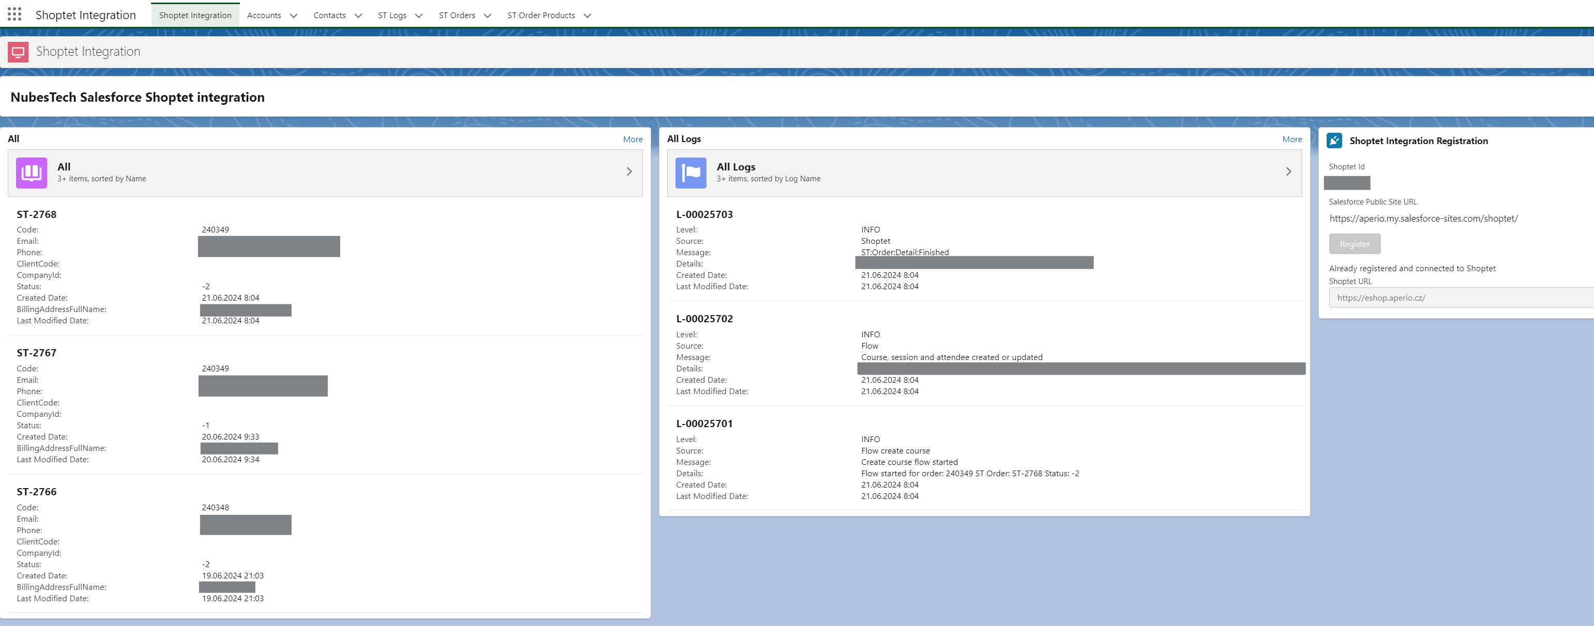The width and height of the screenshot is (1594, 626).
Task: Click the NubesTech Salesforce Shoptet integration heading
Action: pos(138,97)
